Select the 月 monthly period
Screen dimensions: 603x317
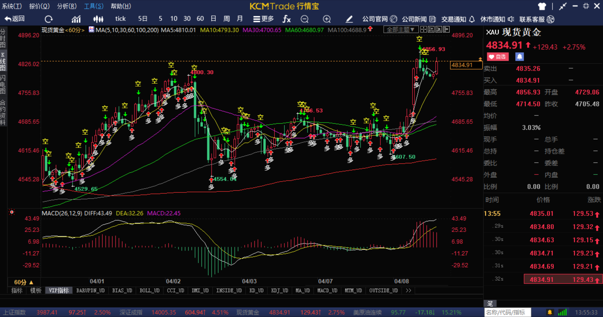pyautogui.click(x=240, y=19)
